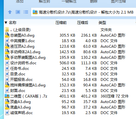Sort by 名称 column header

tap(13, 23)
